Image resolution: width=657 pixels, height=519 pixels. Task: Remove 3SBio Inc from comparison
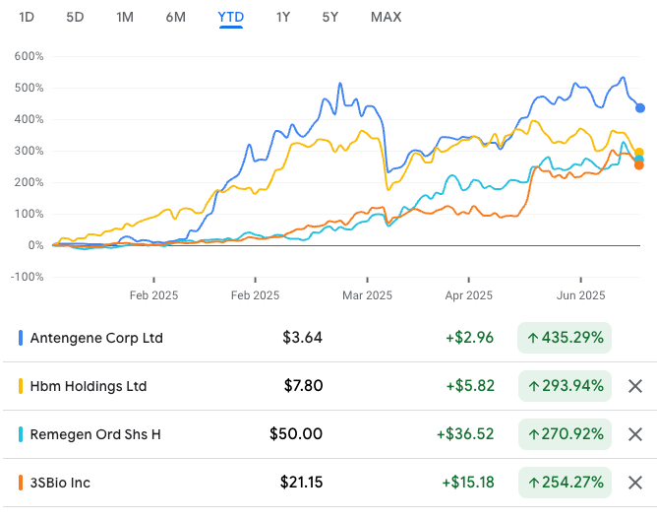click(x=635, y=483)
